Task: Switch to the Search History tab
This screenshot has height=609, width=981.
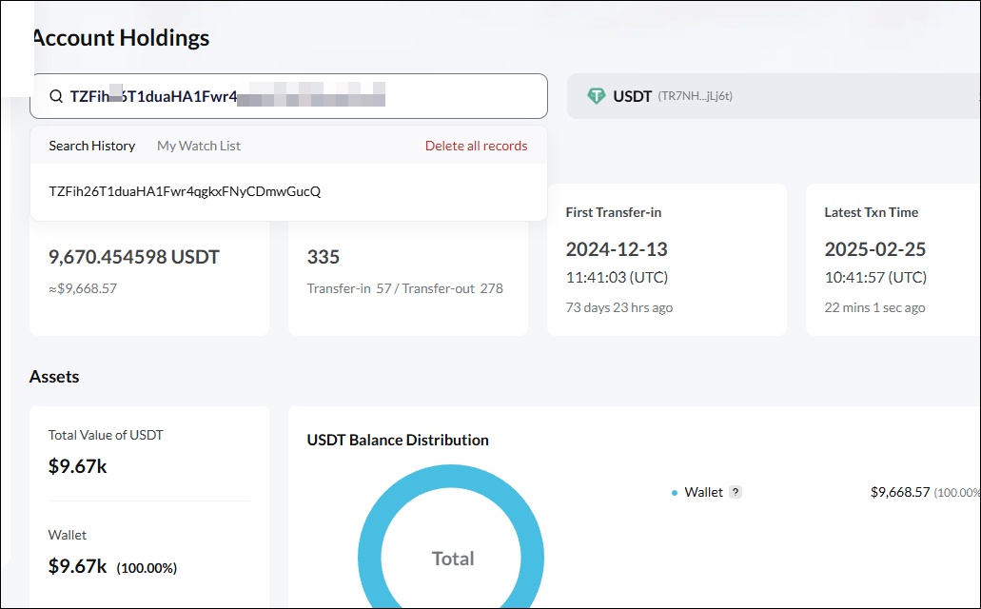Action: coord(92,146)
